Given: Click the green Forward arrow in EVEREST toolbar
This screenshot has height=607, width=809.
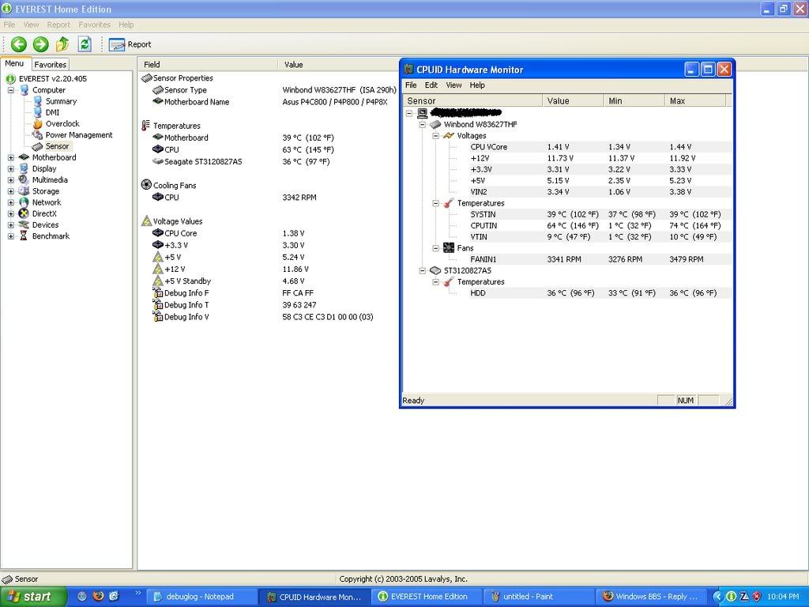Looking at the screenshot, I should pyautogui.click(x=41, y=44).
